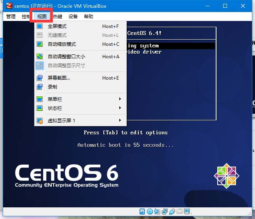
Task: Click the Host+F shortcut label
Action: click(110, 26)
